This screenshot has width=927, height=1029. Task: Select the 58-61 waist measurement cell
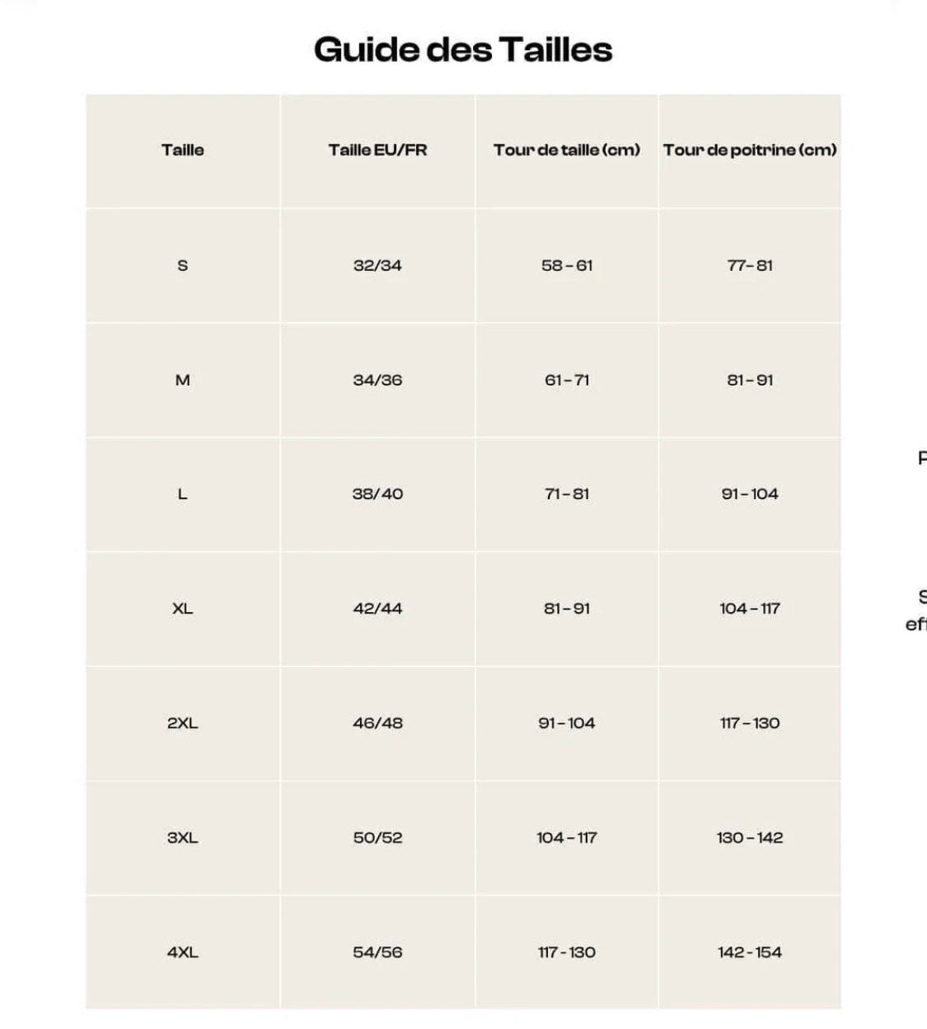click(567, 265)
